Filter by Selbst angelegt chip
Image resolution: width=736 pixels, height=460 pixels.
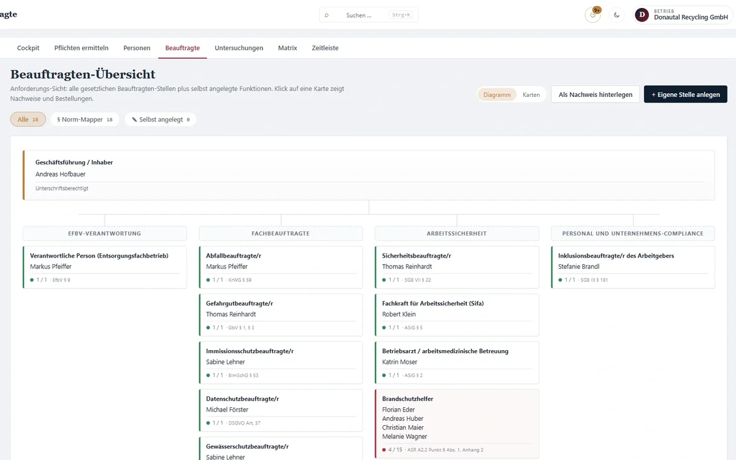[x=161, y=120]
